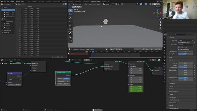Open the Texture properties tab icon
This screenshot has width=197, height=111.
pos(164,81)
